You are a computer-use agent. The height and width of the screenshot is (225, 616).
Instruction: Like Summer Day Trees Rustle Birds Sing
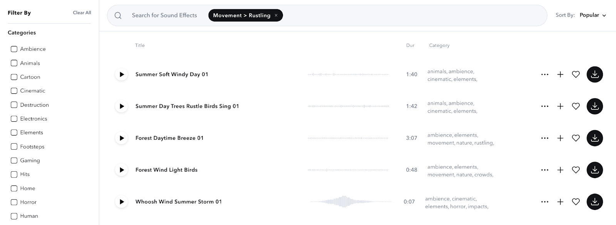[576, 106]
